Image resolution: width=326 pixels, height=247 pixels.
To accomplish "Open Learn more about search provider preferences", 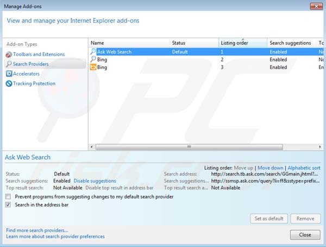I will pos(55,236).
